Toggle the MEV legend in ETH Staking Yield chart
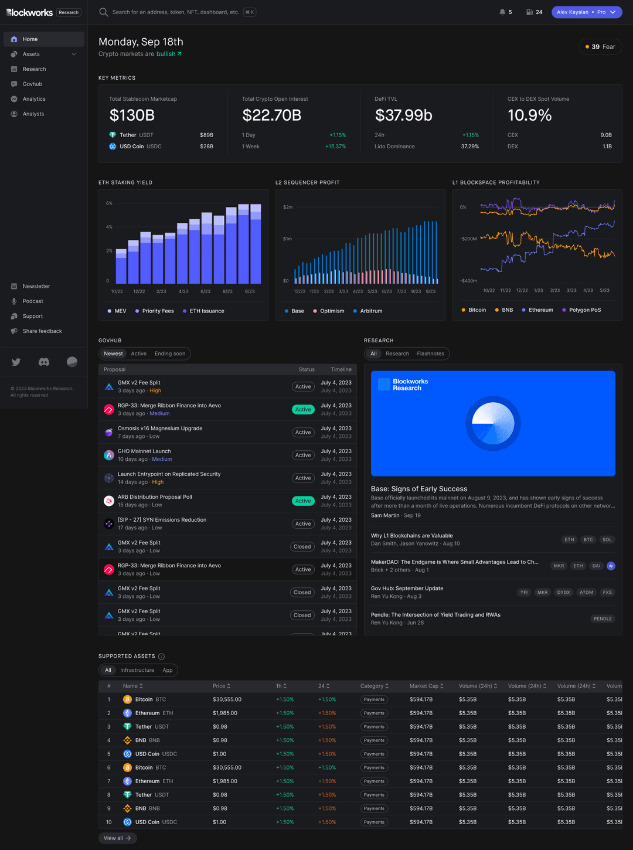Screen dimensions: 633x850 (117, 311)
